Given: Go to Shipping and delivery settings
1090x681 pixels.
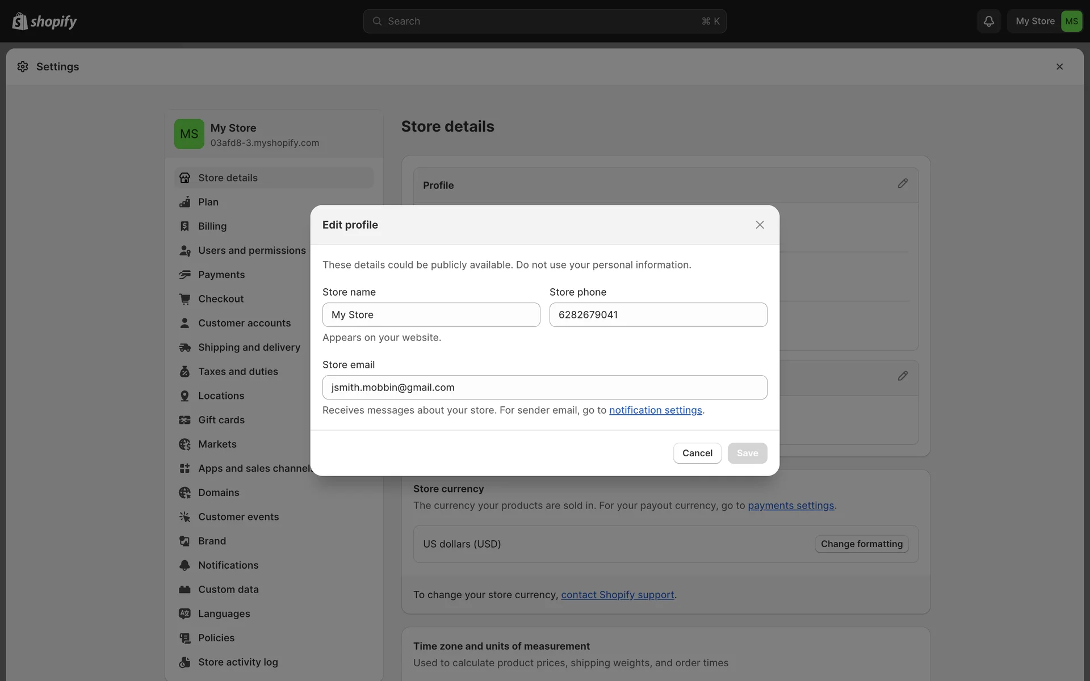Looking at the screenshot, I should pyautogui.click(x=249, y=347).
